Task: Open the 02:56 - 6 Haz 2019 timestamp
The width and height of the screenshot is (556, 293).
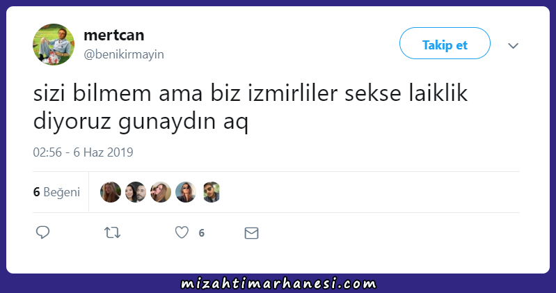Action: click(83, 152)
